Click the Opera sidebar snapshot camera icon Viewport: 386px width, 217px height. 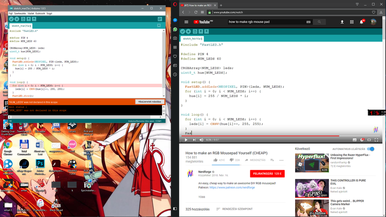click(175, 38)
